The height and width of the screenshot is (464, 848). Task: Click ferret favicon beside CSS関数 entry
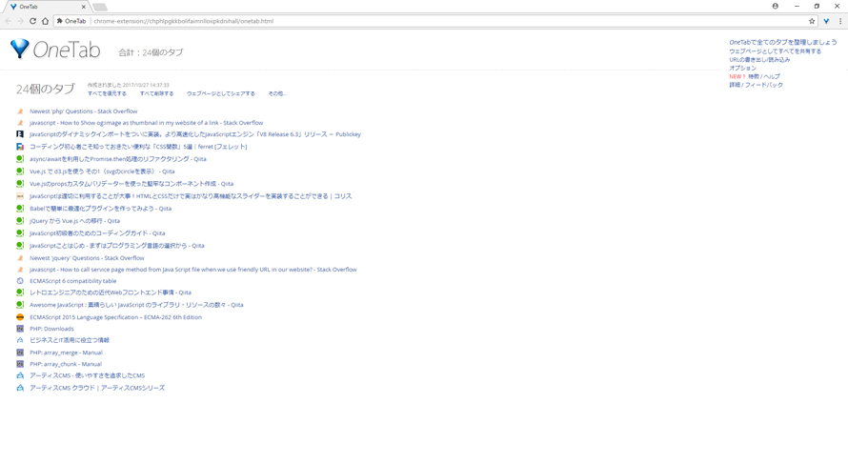[x=20, y=147]
